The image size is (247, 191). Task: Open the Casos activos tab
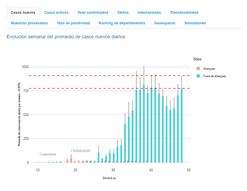[x=56, y=12]
